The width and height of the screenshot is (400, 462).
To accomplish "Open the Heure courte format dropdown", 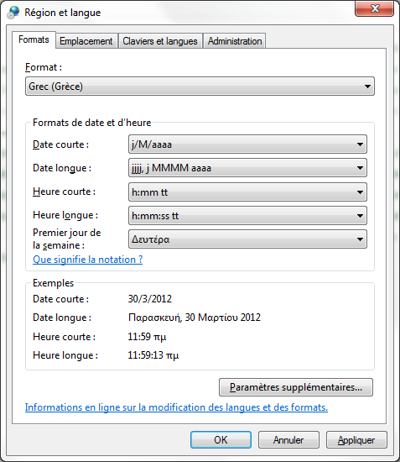I will tap(247, 192).
